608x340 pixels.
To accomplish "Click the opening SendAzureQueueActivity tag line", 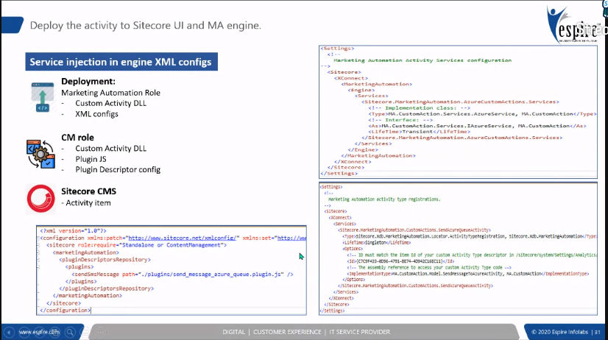I will tap(414, 230).
